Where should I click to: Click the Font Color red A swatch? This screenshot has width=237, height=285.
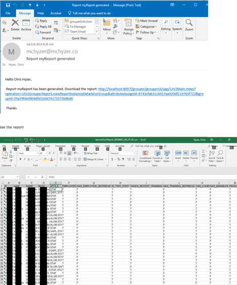click(x=52, y=159)
